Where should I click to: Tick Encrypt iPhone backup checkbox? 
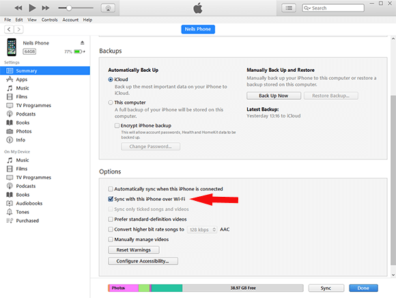pyautogui.click(x=117, y=125)
